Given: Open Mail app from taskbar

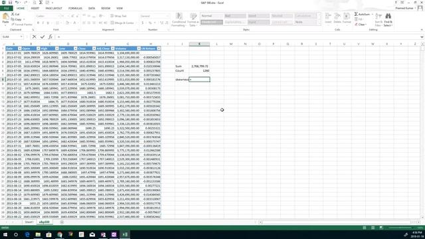Looking at the screenshot, I should (x=92, y=234).
